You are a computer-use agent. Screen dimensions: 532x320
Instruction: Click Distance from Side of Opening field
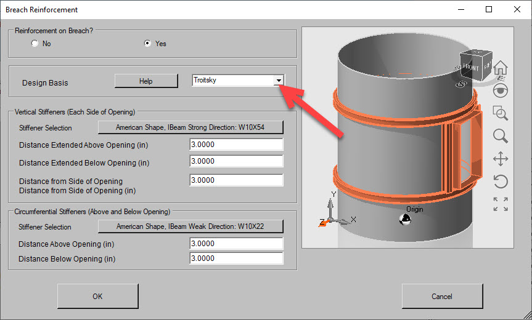click(x=236, y=180)
